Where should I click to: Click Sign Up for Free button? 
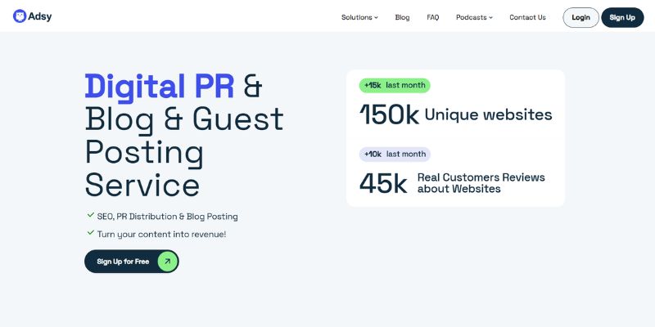[x=132, y=262]
